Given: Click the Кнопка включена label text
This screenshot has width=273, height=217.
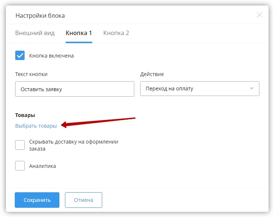Looking at the screenshot, I should click(x=52, y=56).
